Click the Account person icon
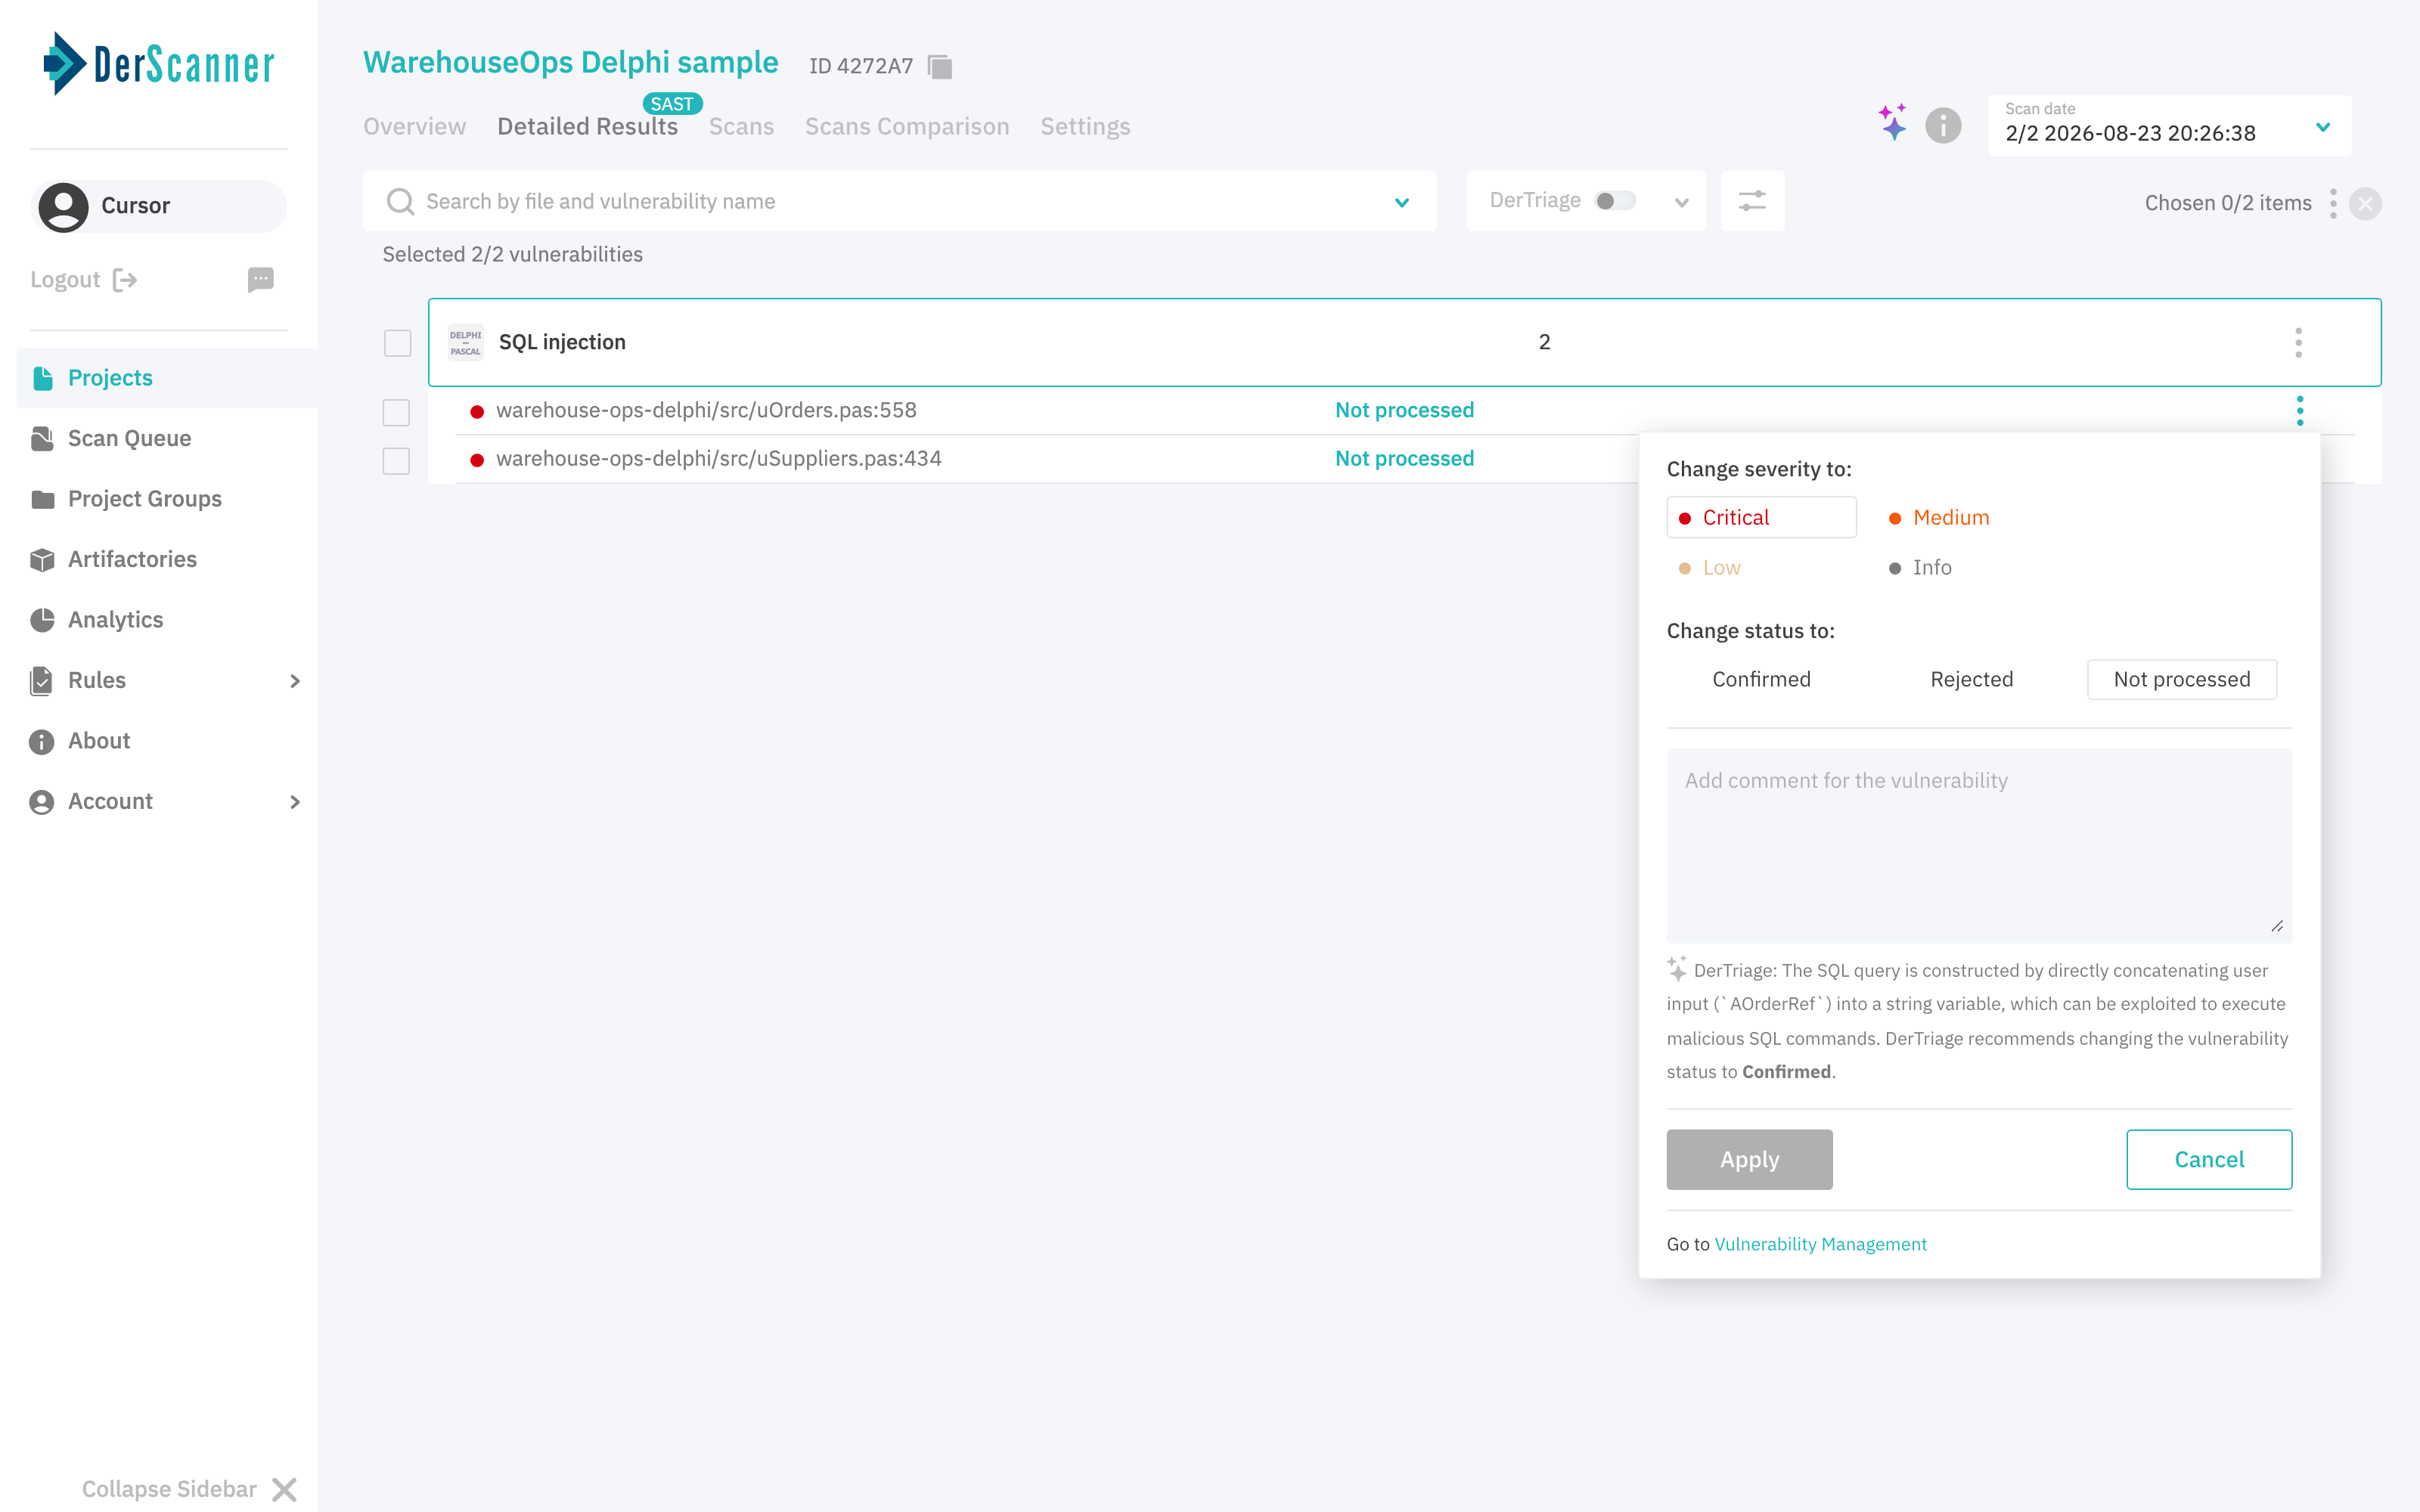 click(x=42, y=802)
